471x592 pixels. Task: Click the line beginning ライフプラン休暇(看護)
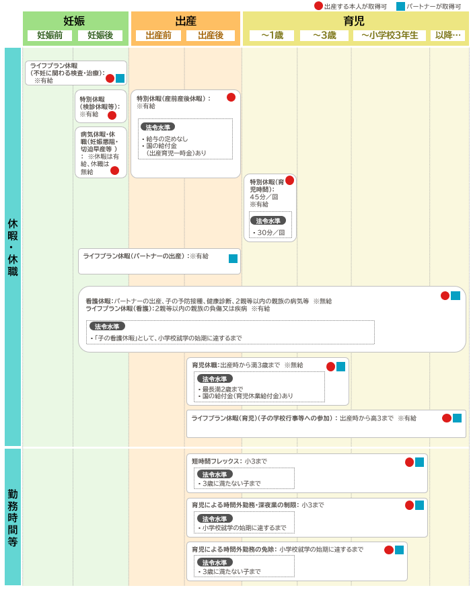click(178, 309)
